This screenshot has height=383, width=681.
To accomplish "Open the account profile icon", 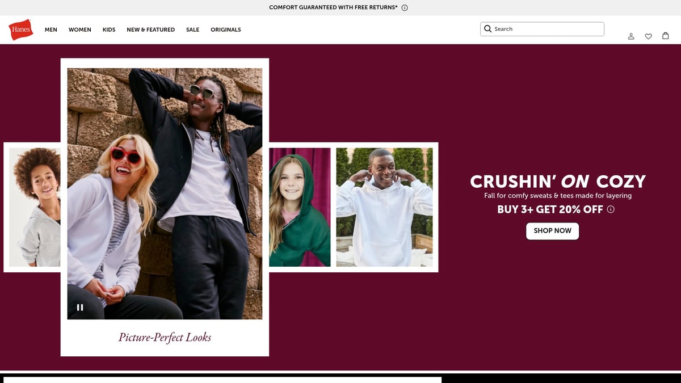I will point(631,36).
